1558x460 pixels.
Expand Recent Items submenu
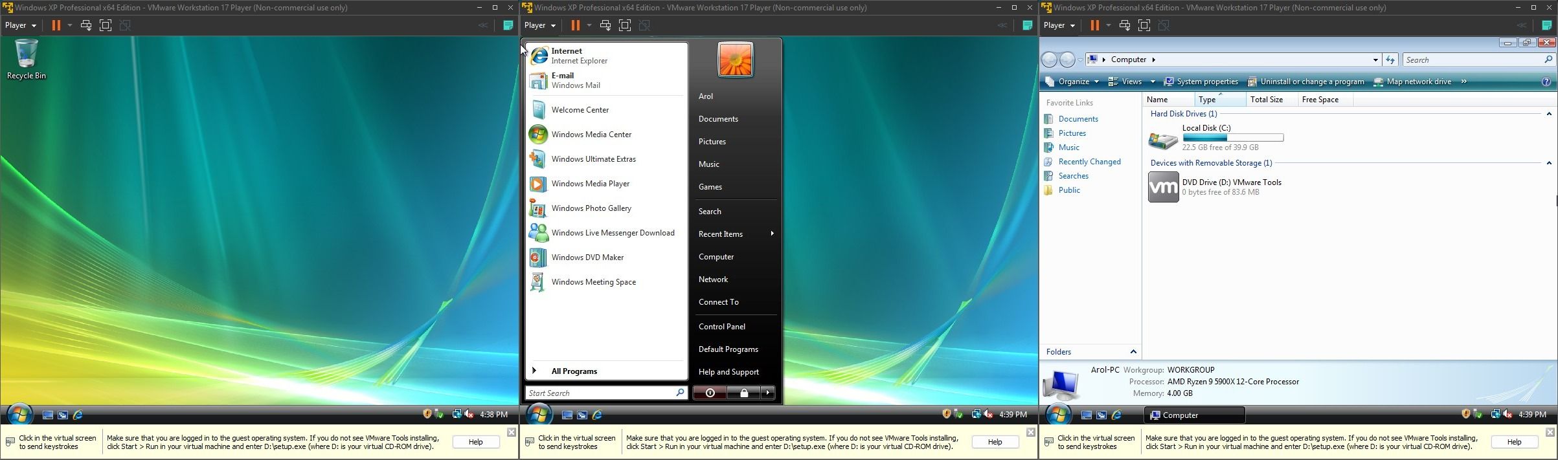click(736, 234)
